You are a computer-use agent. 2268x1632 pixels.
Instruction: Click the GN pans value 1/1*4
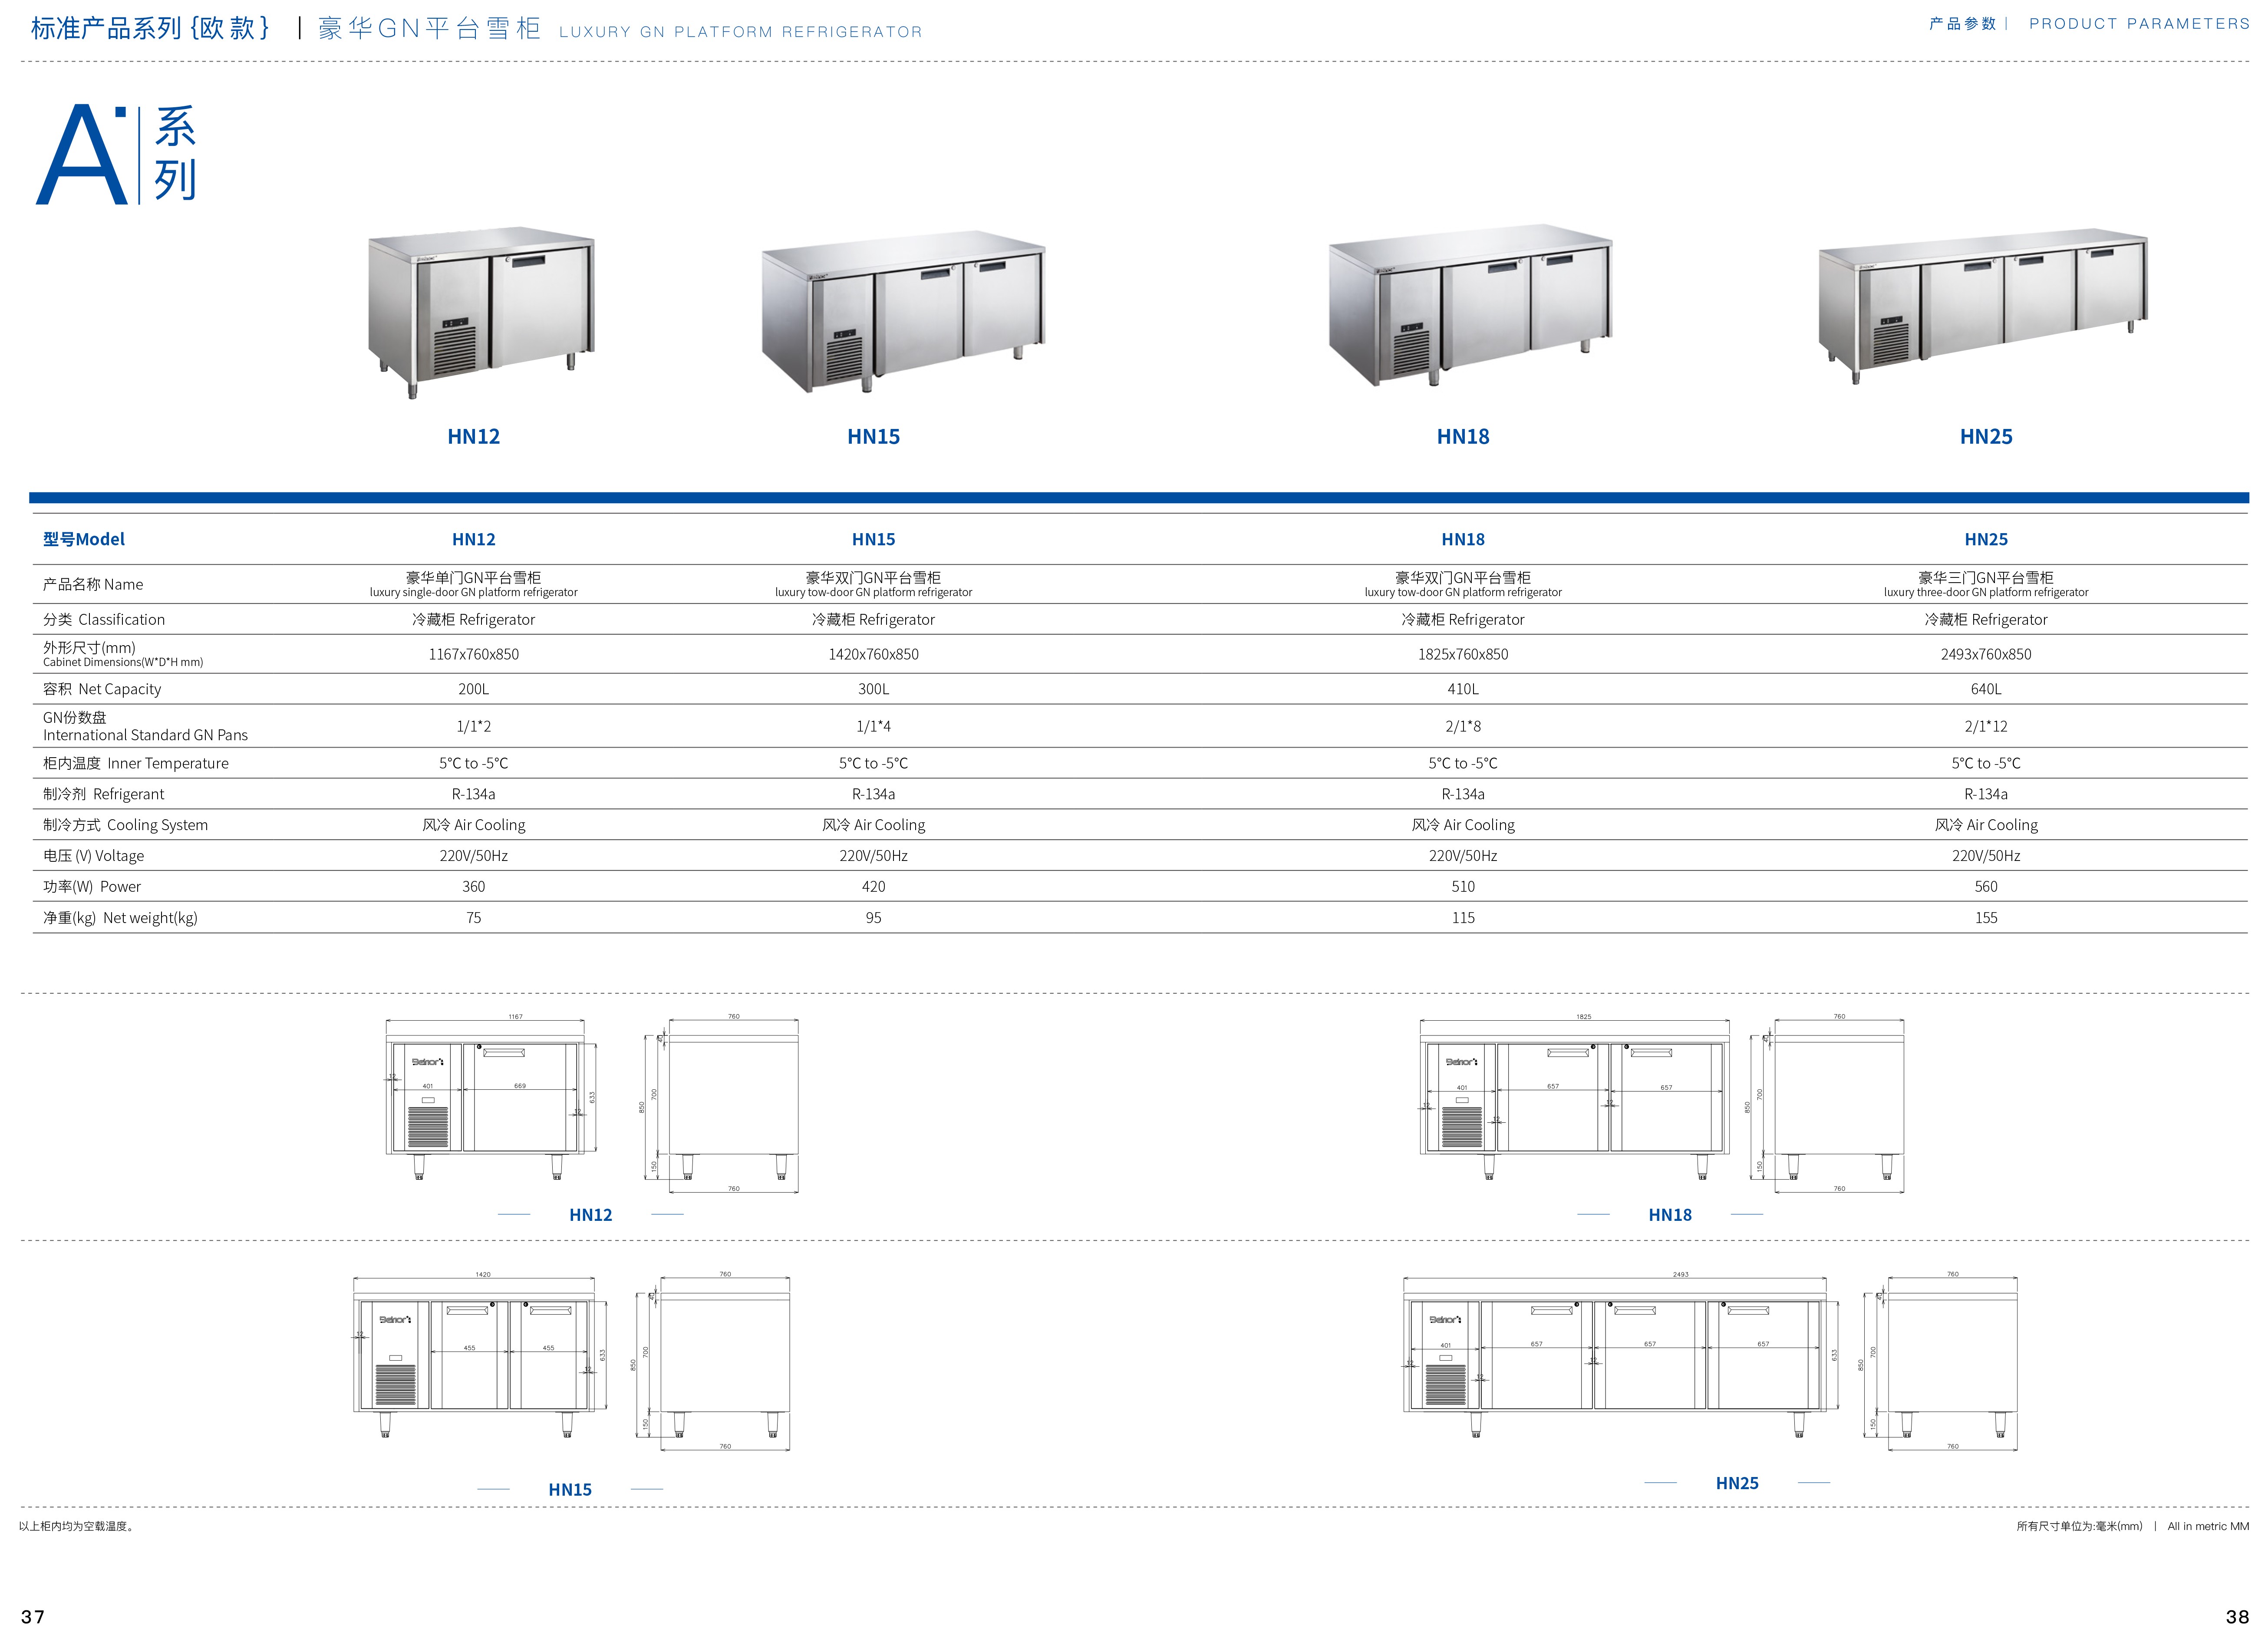[x=874, y=727]
